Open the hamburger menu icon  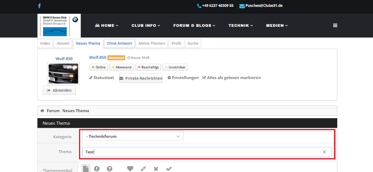pyautogui.click(x=335, y=25)
